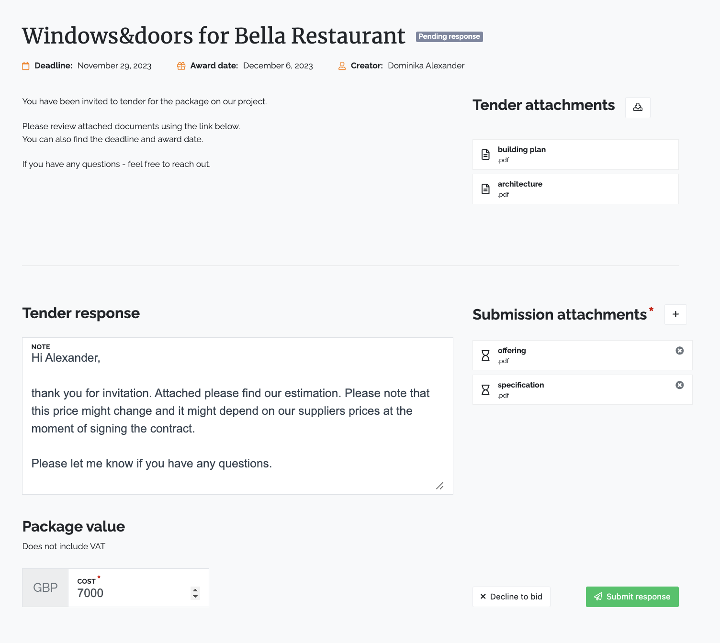Viewport: 720px width, 643px height.
Task: Click the creator person icon
Action: (342, 66)
